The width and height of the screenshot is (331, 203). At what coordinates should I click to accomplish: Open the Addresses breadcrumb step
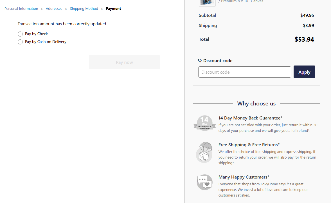54,9
